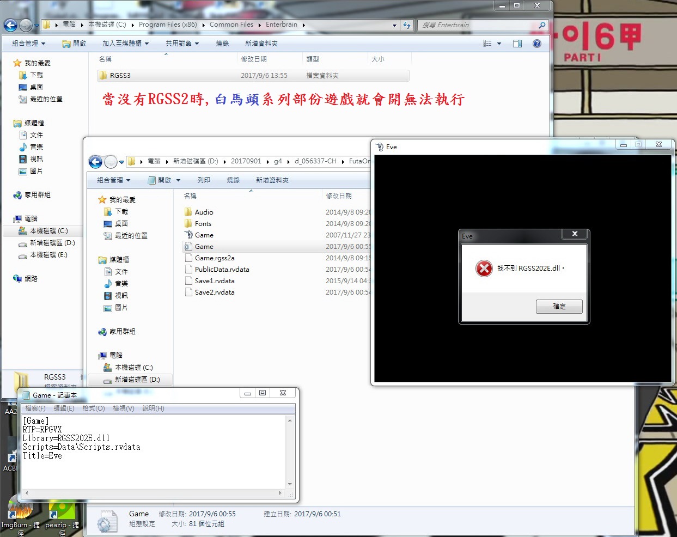Open the 共用對象 dropdown menu
Viewport: 677px width, 537px height.
tap(182, 44)
